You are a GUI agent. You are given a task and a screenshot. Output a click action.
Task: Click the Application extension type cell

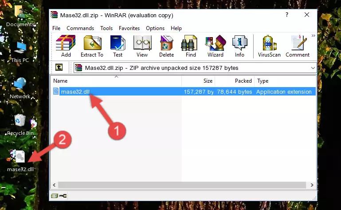[284, 92]
